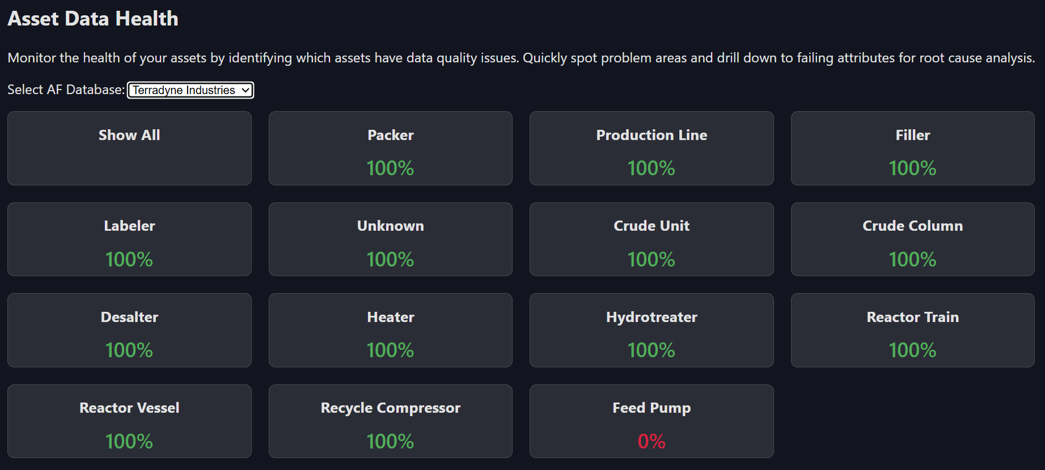Image resolution: width=1045 pixels, height=470 pixels.
Task: Drill into the Filler asset tile
Action: [x=912, y=149]
